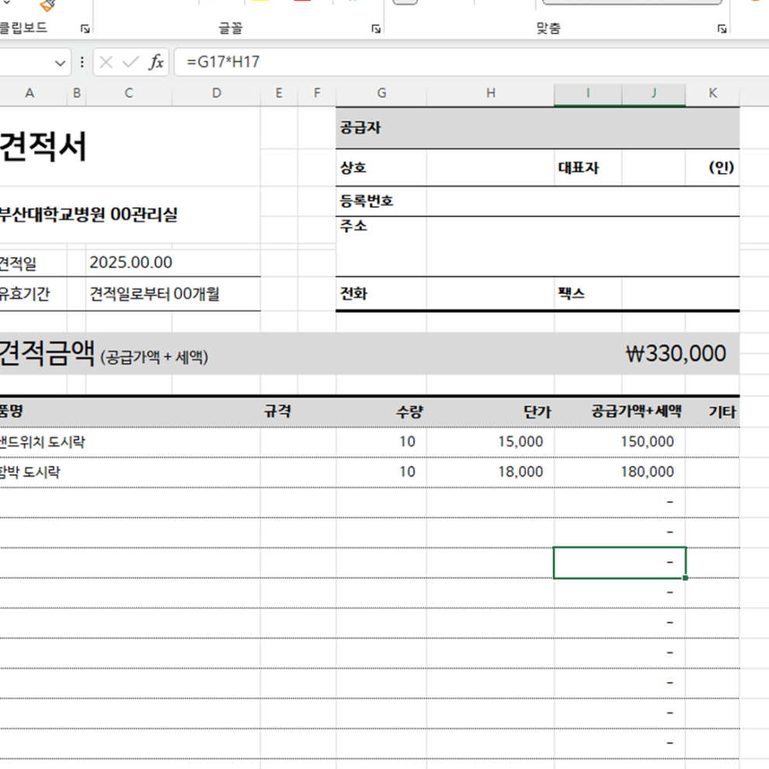Screen dimensions: 769x769
Task: Select column K by its header
Action: tap(712, 93)
